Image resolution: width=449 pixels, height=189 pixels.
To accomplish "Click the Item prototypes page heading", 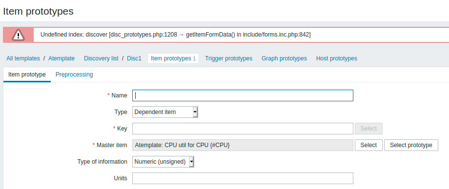I will coord(39,11).
